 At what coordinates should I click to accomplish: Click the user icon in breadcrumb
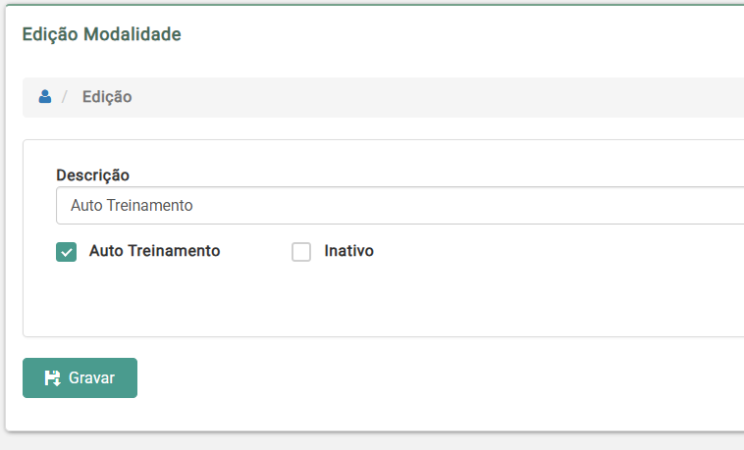pos(44,97)
